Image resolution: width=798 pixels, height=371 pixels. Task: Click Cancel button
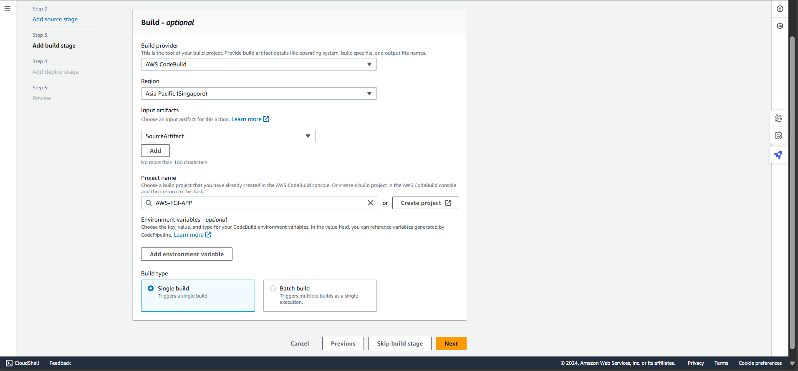pos(300,343)
